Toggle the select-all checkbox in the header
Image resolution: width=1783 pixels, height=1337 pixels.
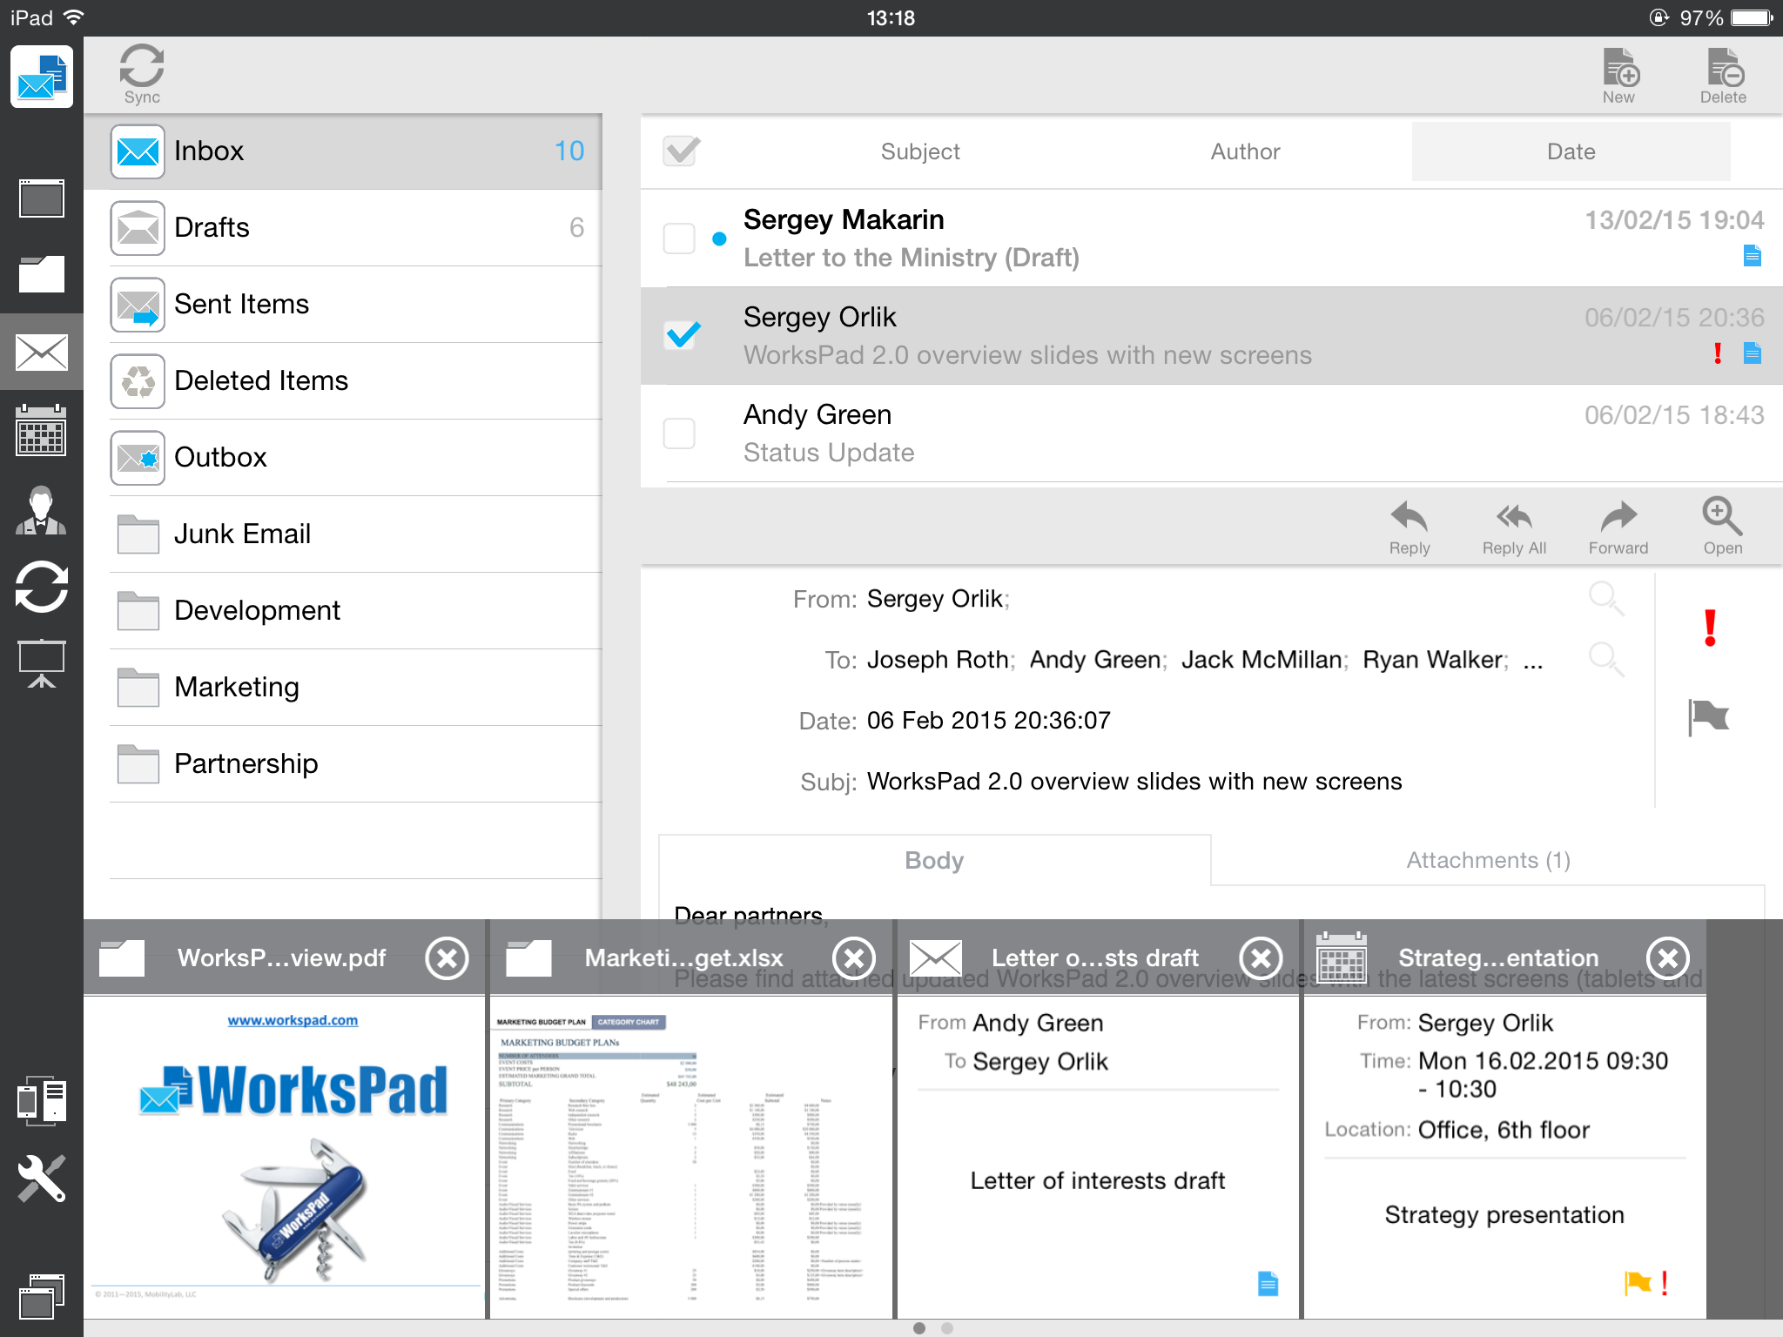pos(680,150)
